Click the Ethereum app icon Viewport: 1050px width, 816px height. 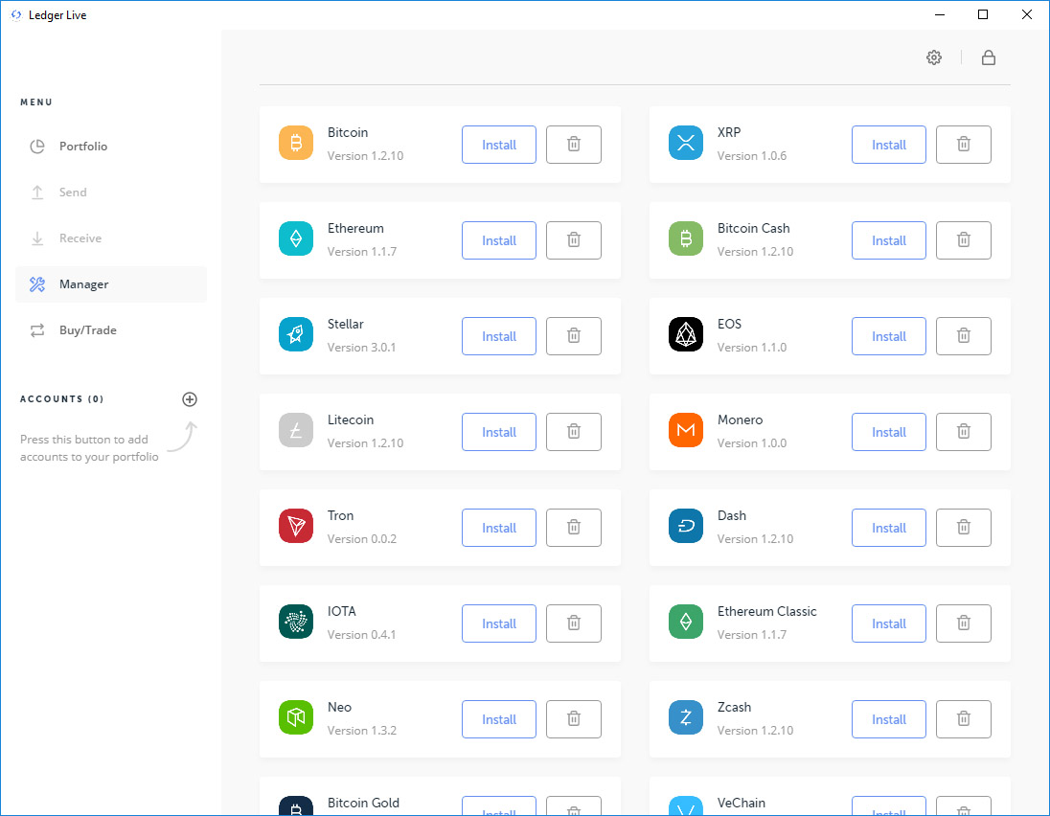click(296, 239)
